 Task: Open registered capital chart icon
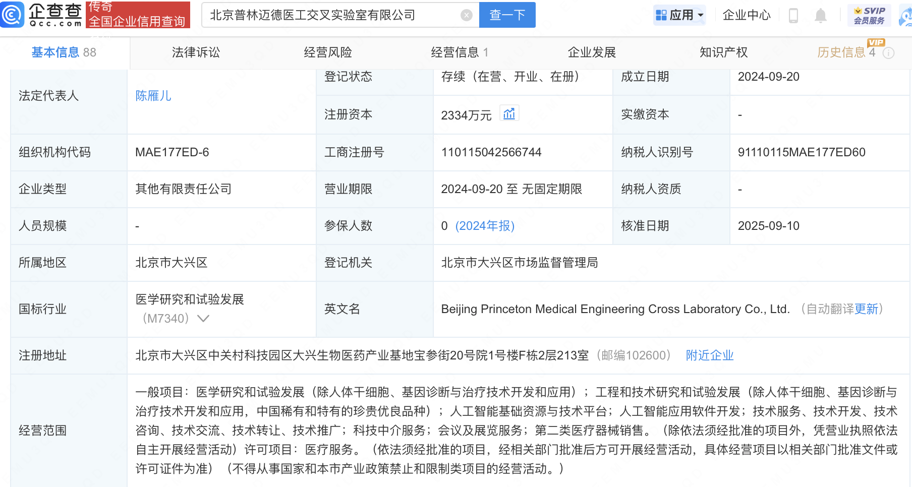[x=509, y=114]
